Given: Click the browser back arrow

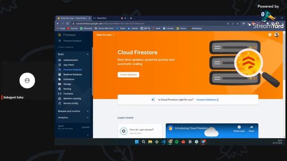Looking at the screenshot, I should tap(58, 24).
